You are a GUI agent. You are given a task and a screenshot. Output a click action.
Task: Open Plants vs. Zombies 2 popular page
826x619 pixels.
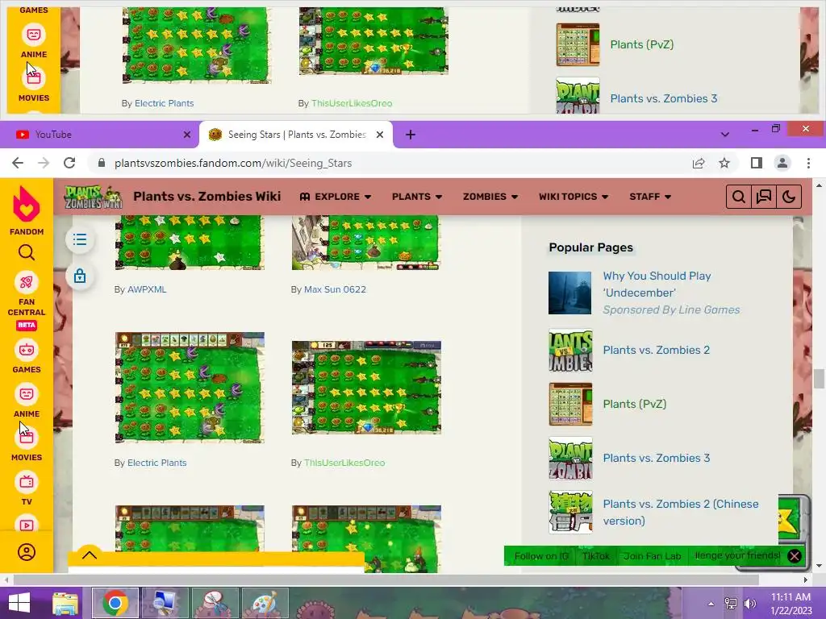[x=656, y=350]
